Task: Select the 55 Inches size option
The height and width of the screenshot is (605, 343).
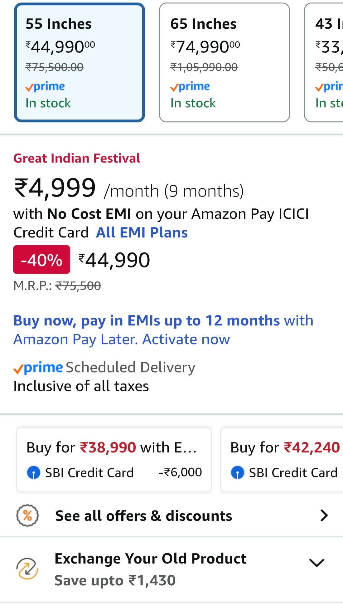Action: 79,62
